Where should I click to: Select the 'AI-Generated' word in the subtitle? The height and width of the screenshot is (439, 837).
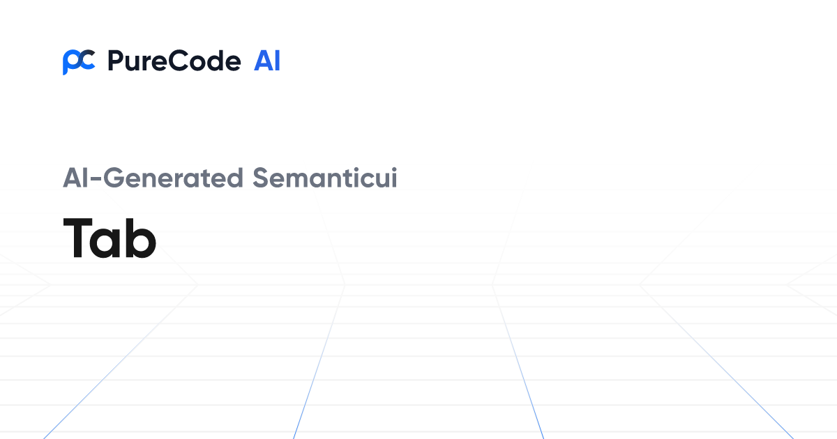[153, 178]
